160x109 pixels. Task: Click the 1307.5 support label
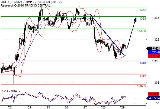pyautogui.click(x=142, y=86)
